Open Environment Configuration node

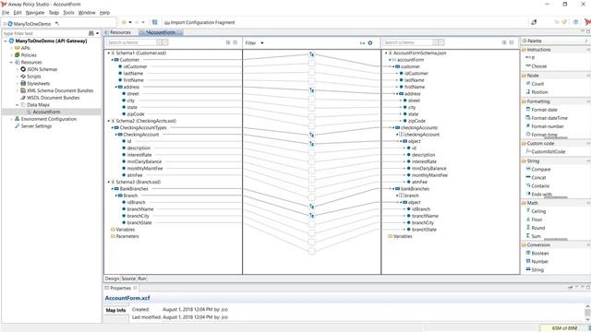pos(48,119)
